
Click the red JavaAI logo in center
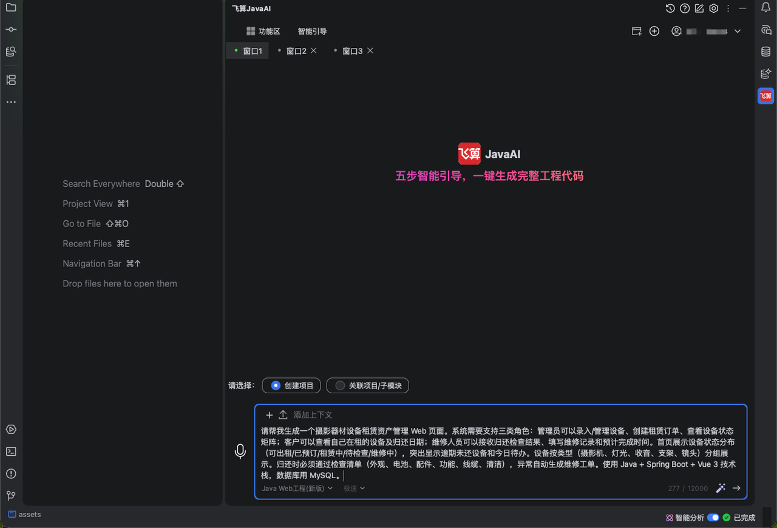[x=469, y=154]
